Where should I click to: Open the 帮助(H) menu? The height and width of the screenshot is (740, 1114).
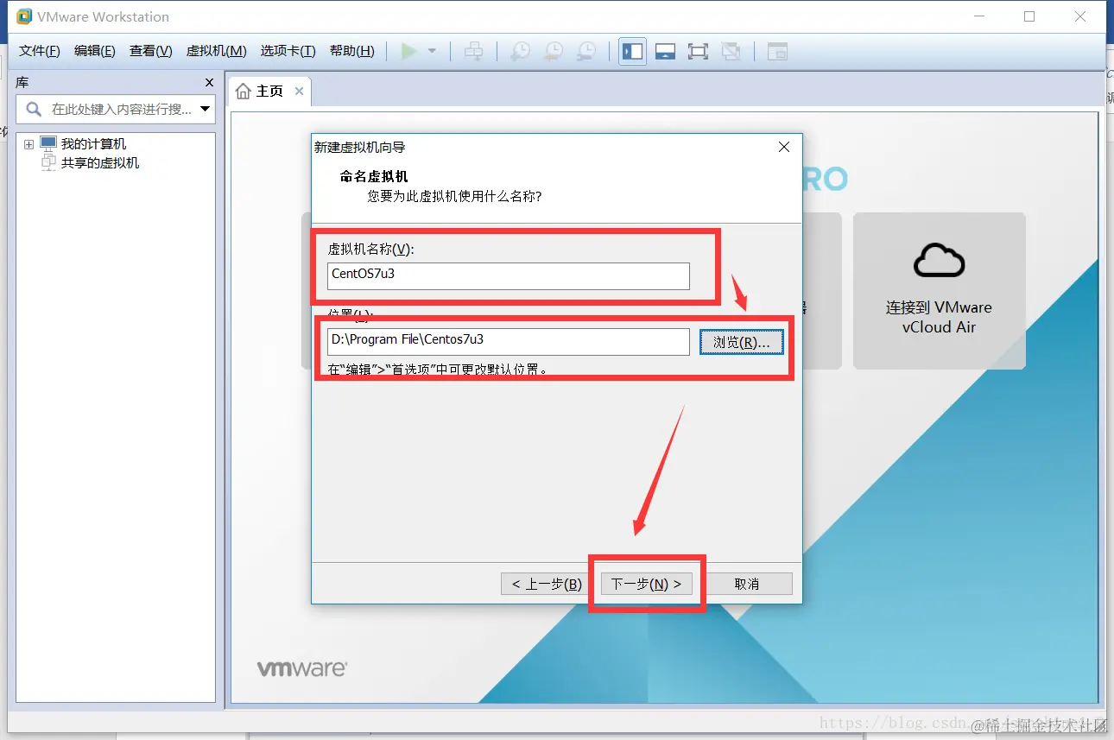tap(352, 51)
